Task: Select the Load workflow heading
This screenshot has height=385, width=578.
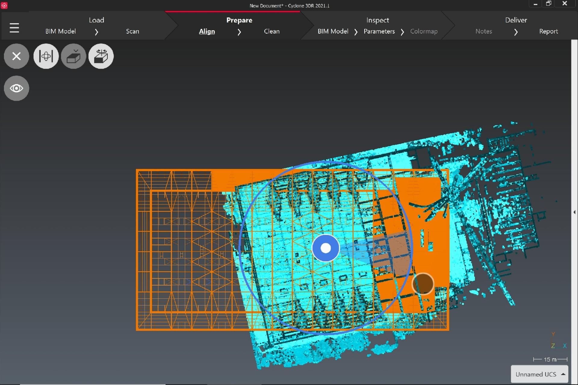Action: pyautogui.click(x=96, y=20)
